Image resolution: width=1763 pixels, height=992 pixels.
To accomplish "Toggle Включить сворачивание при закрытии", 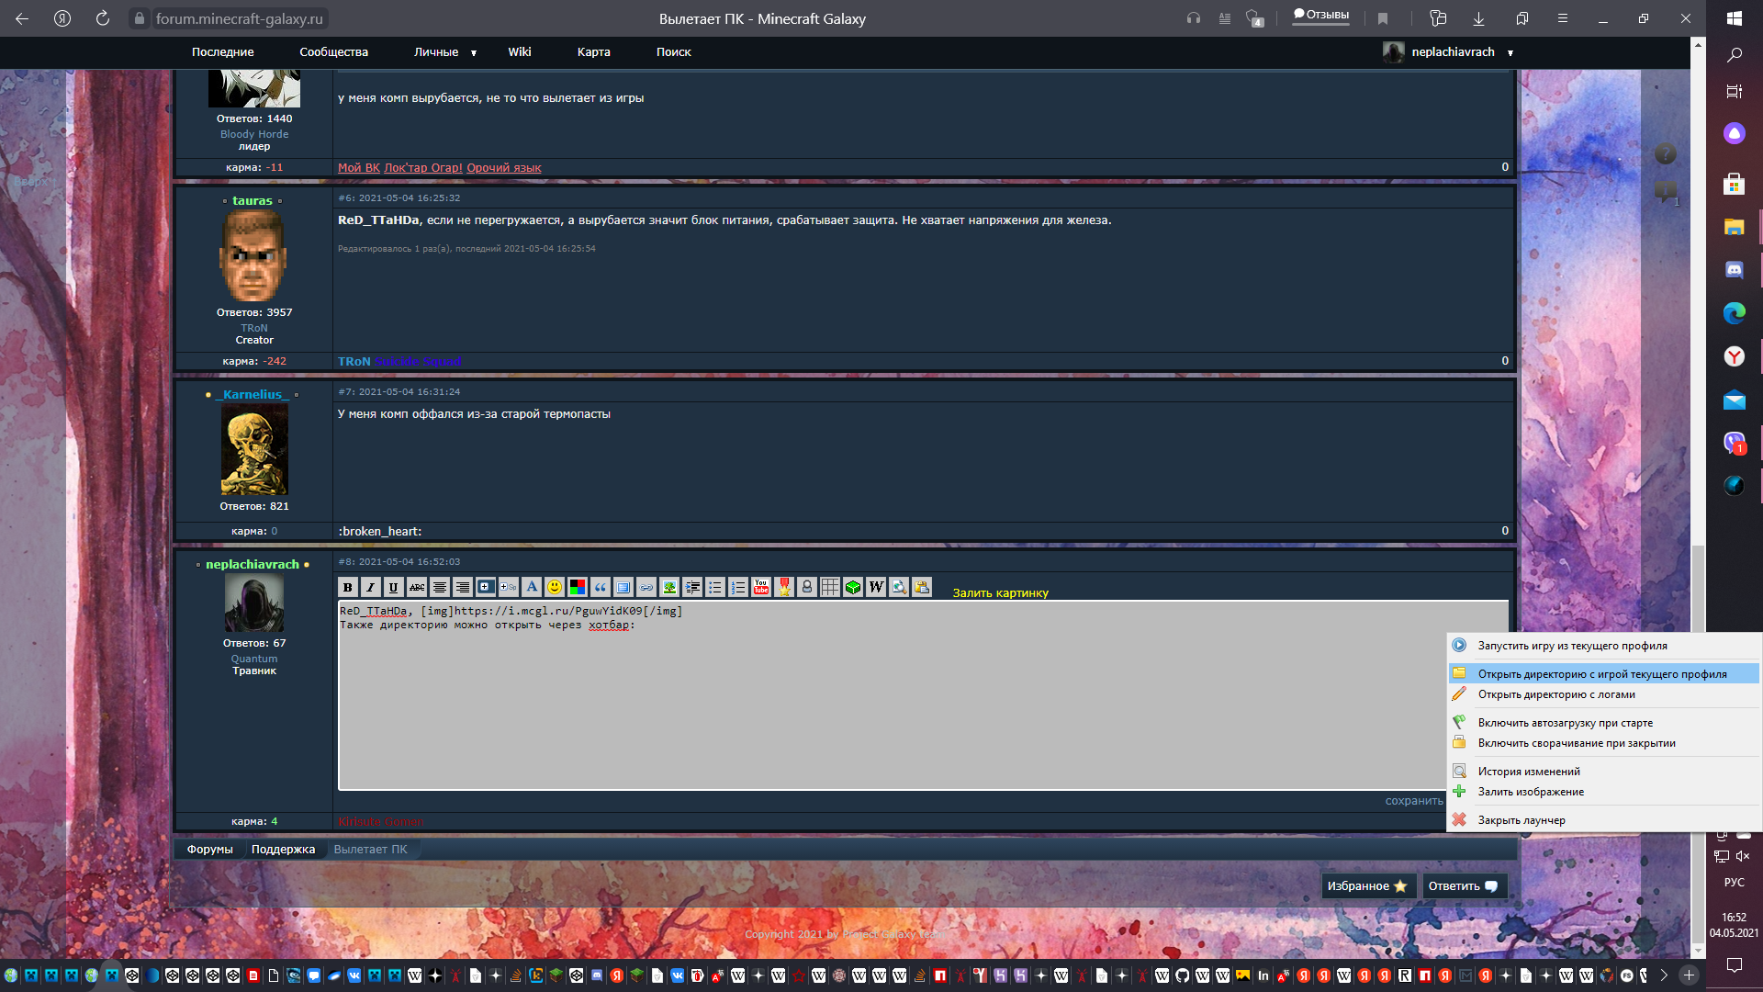I will (x=1604, y=743).
